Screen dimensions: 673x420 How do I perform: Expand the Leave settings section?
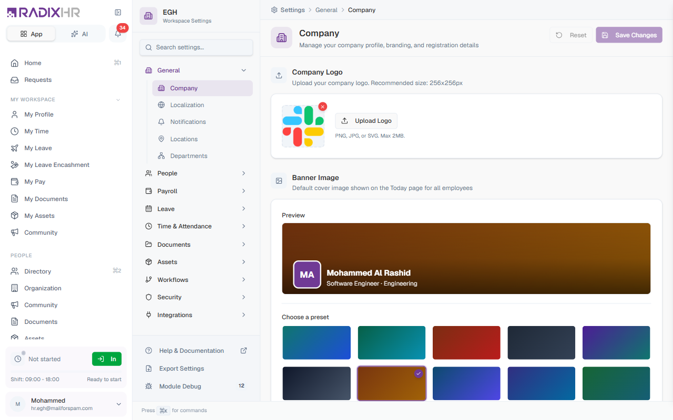click(243, 209)
